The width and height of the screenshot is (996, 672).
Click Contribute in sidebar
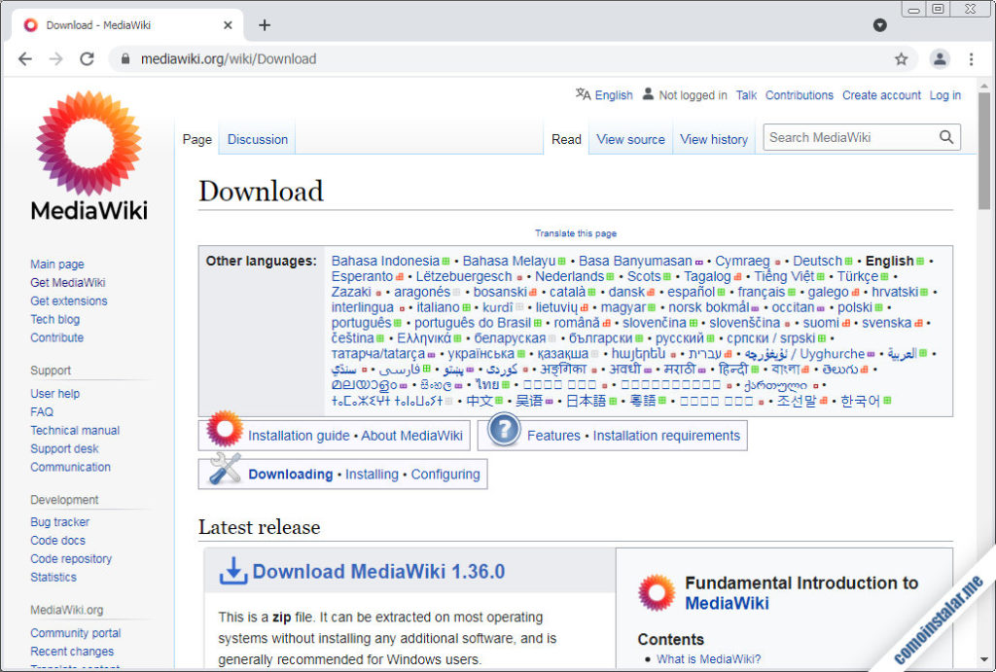pos(57,337)
